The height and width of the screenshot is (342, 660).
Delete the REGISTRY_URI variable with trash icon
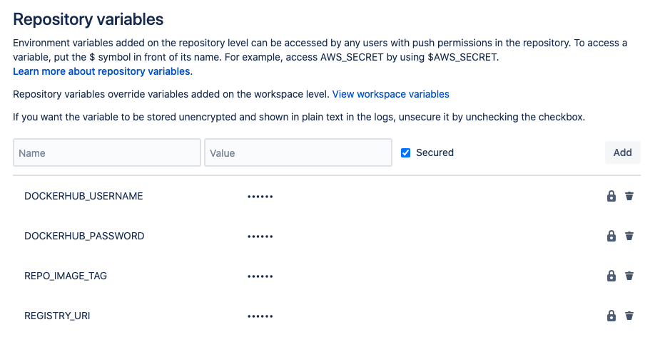click(x=629, y=316)
